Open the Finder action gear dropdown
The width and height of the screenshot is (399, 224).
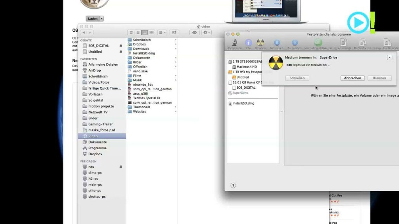click(x=207, y=32)
